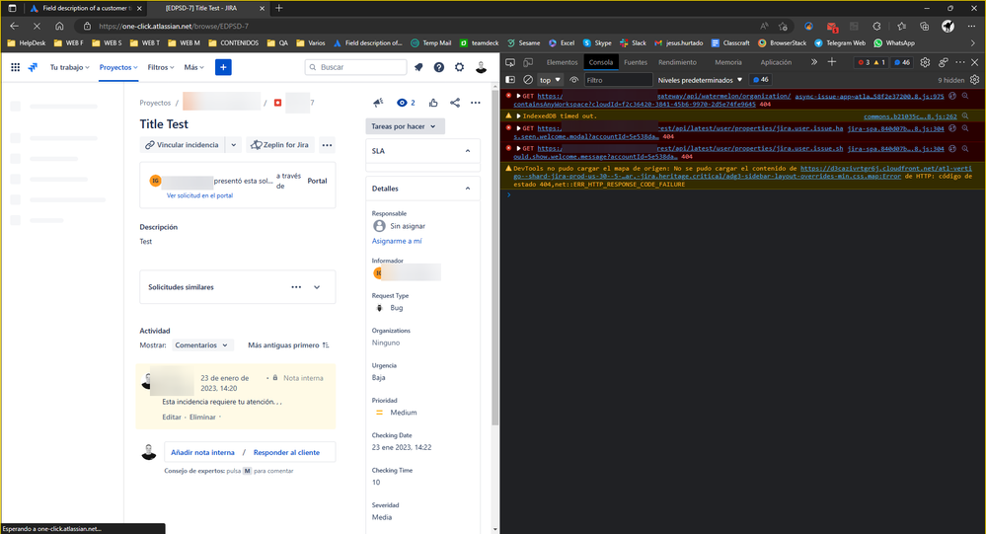This screenshot has height=534, width=986.
Task: Open Jira notifications icon
Action: point(418,67)
